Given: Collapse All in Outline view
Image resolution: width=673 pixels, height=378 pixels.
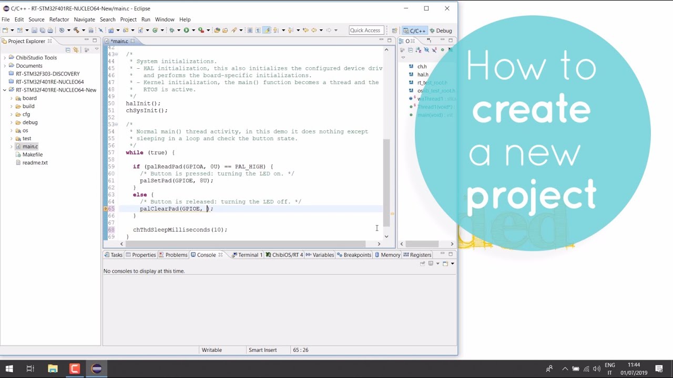Looking at the screenshot, I should [x=410, y=50].
